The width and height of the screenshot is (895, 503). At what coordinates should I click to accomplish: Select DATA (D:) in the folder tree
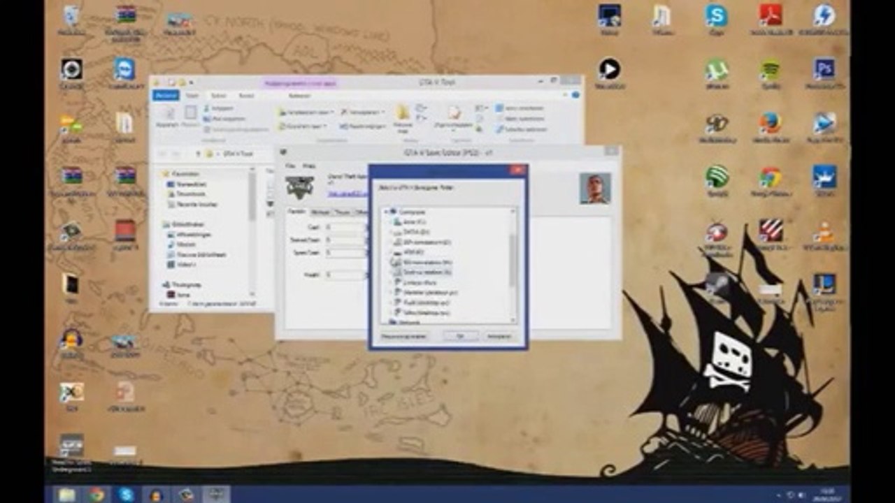point(410,231)
